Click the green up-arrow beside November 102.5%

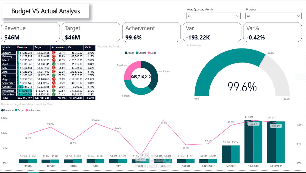54,90
